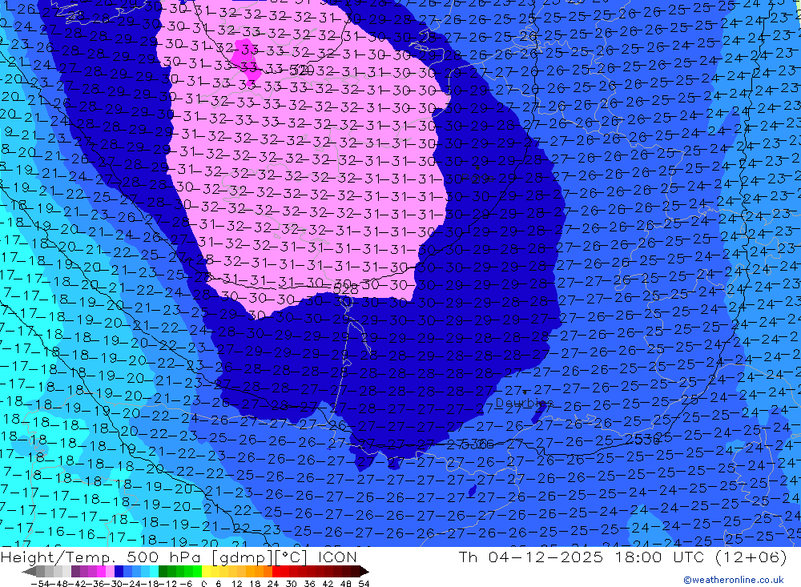Screen dimensions: 801x587
Task: Pick the purple legend swatch near -42
Action: (x=75, y=571)
